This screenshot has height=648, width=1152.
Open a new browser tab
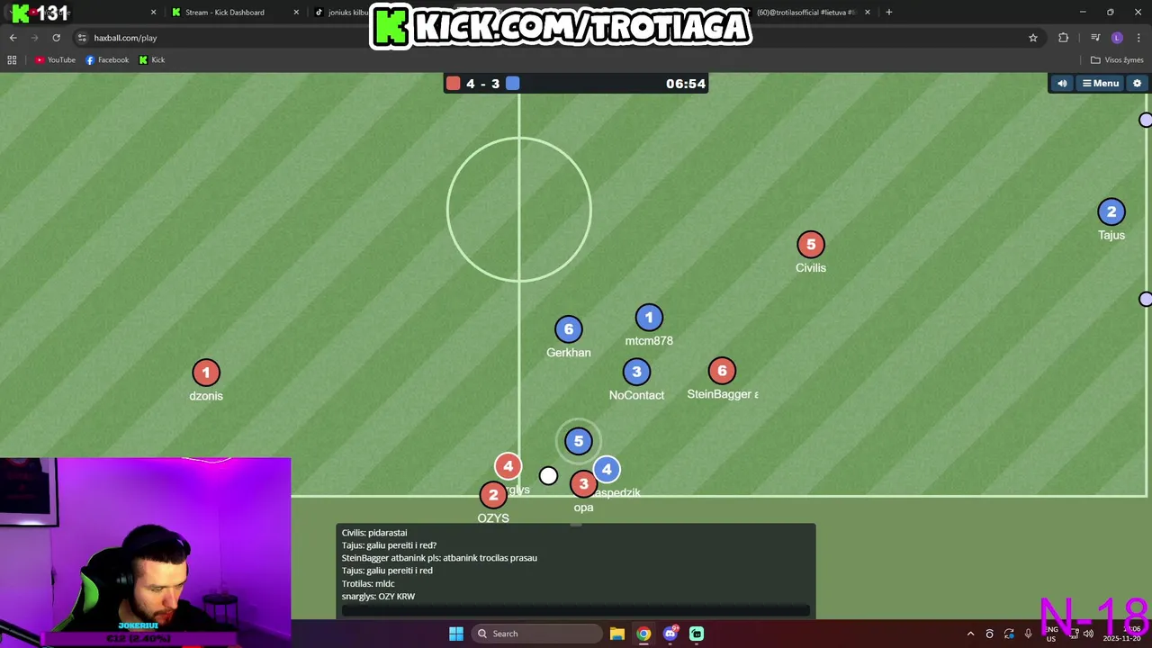[x=889, y=13]
